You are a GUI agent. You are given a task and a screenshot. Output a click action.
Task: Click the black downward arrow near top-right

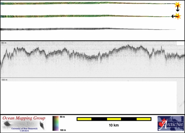click(178, 8)
